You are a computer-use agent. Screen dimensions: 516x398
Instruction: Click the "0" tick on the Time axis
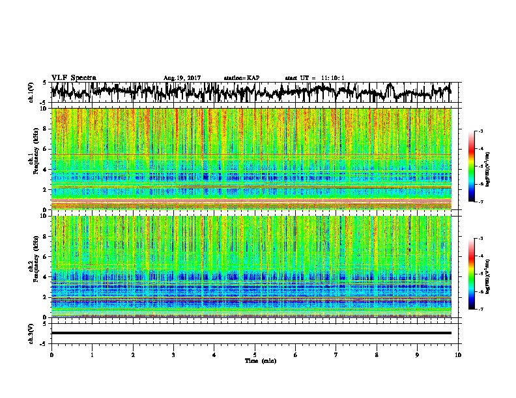[x=51, y=355]
